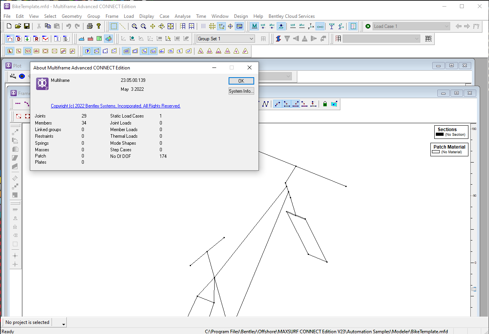Toggle the joint restraint symbols button
489x334 pixels.
(281, 26)
